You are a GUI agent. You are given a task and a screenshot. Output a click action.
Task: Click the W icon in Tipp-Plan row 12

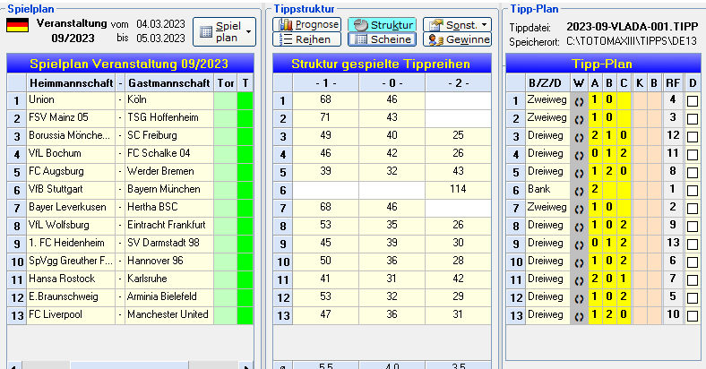pyautogui.click(x=579, y=298)
